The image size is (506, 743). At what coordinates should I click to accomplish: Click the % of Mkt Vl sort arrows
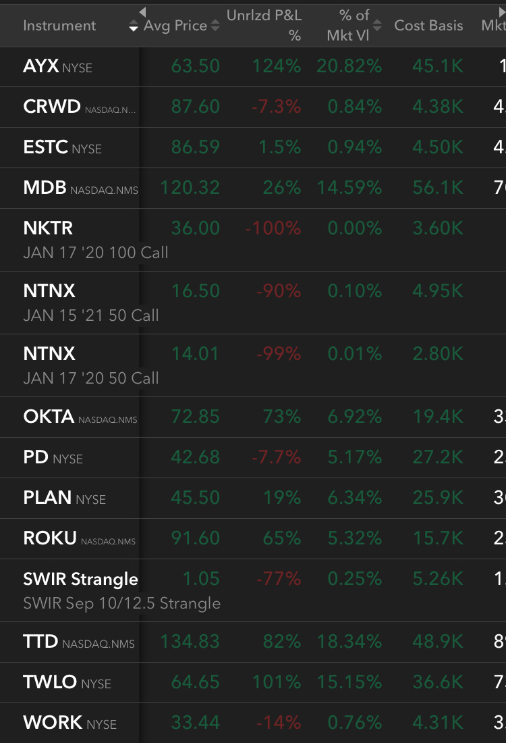coord(377,26)
